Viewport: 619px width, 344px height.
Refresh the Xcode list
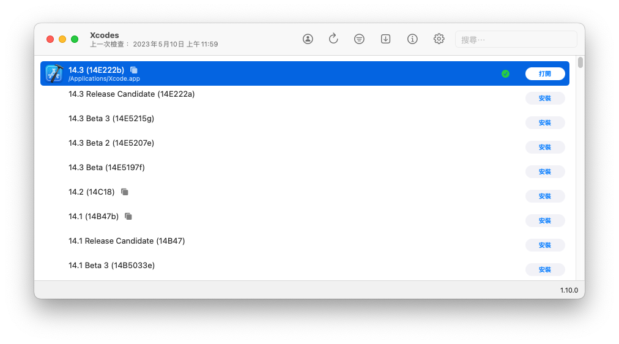[x=333, y=39]
